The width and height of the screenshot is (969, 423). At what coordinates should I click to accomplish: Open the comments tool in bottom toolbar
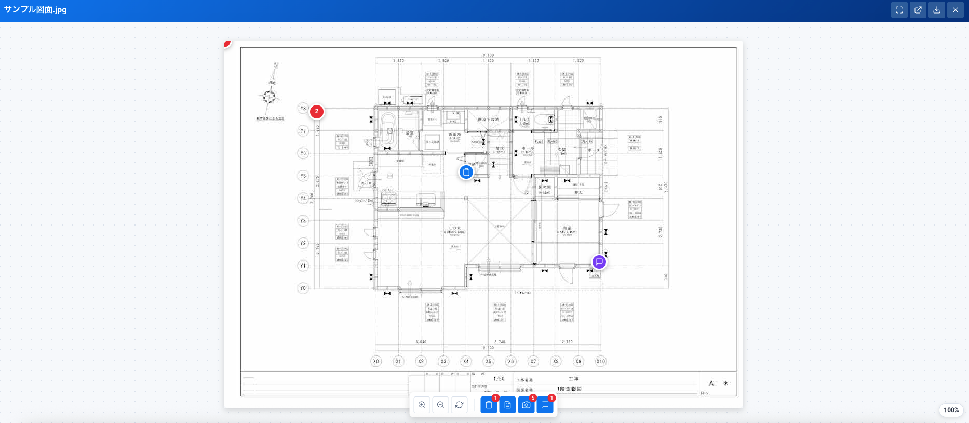[x=545, y=405]
